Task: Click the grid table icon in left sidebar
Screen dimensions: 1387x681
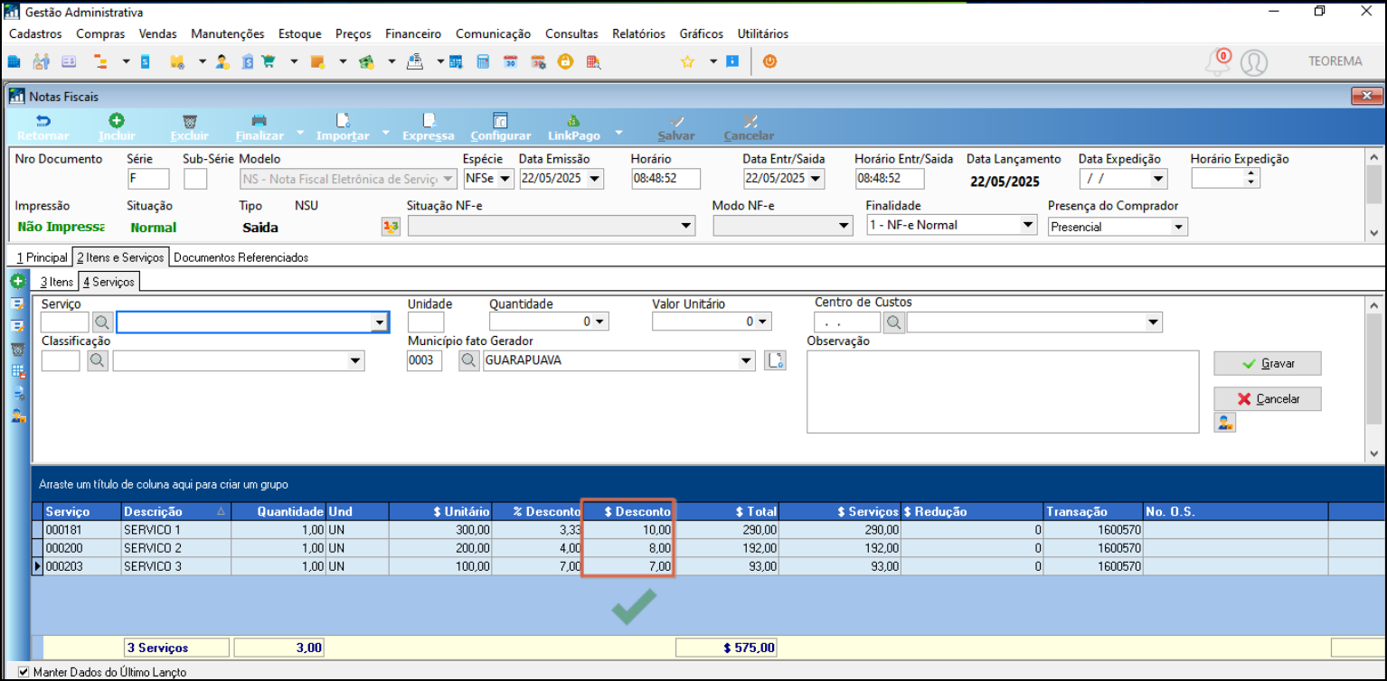Action: [x=17, y=371]
